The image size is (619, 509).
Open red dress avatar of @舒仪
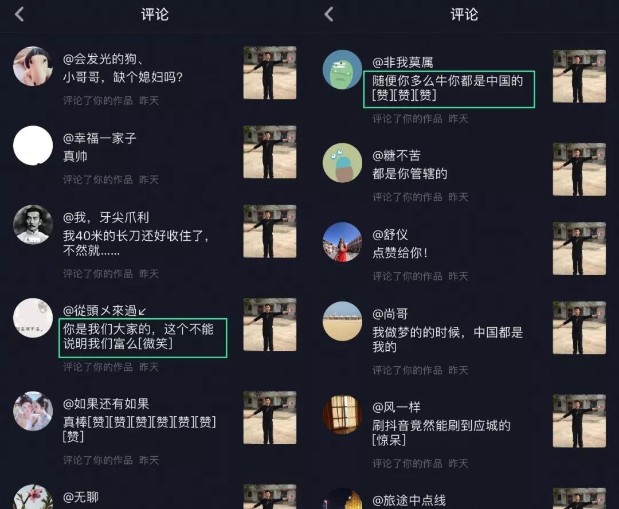pyautogui.click(x=342, y=242)
